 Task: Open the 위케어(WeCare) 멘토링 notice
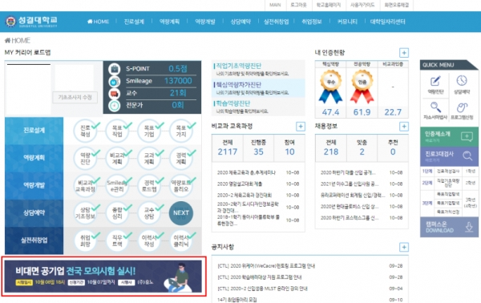click(x=266, y=266)
